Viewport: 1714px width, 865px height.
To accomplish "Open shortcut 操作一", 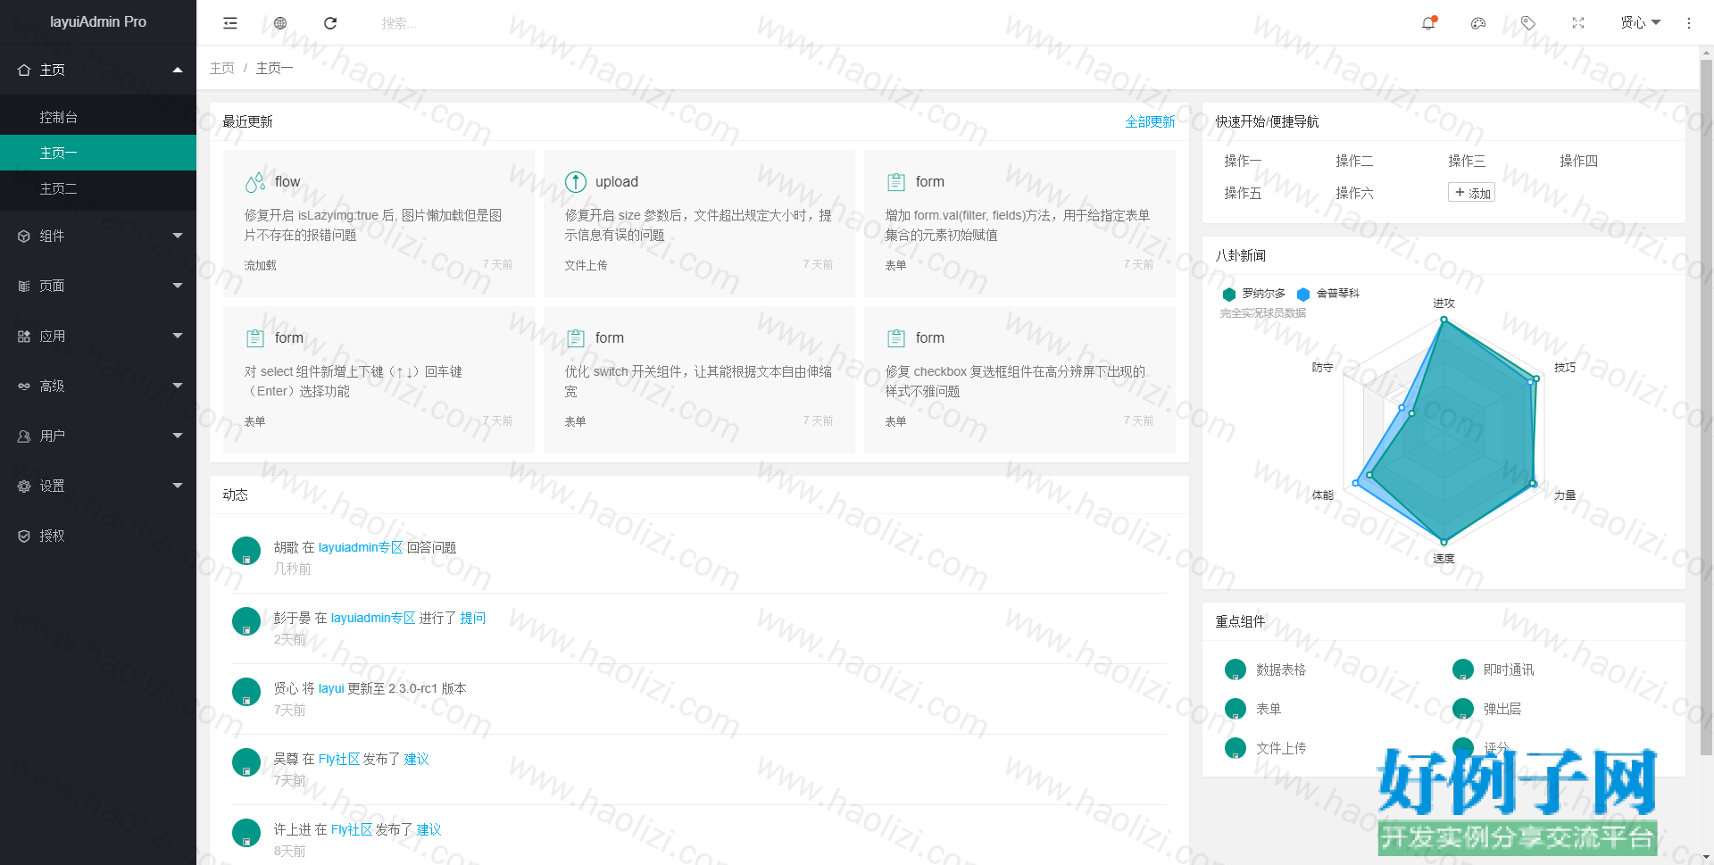I will [1243, 161].
